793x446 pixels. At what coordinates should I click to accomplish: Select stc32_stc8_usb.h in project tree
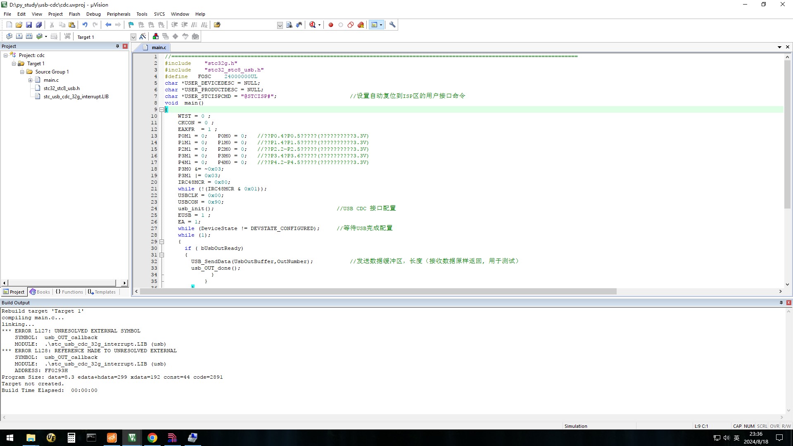pyautogui.click(x=62, y=88)
